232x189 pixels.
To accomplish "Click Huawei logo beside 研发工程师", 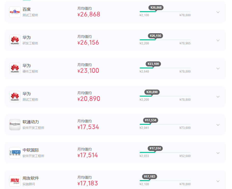I will click(x=15, y=40).
